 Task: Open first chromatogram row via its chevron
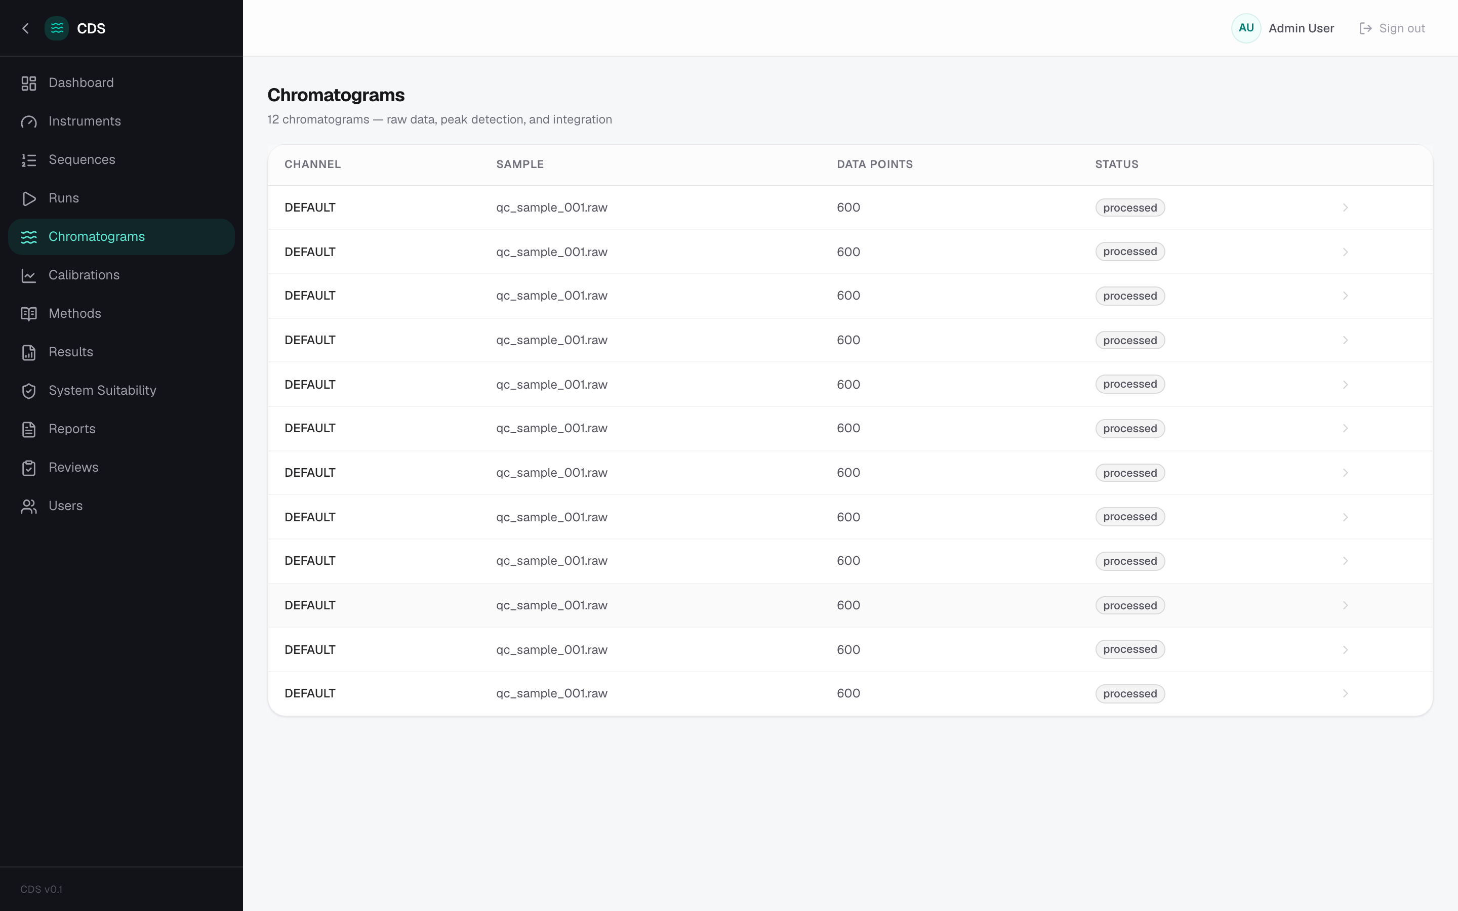(1345, 208)
